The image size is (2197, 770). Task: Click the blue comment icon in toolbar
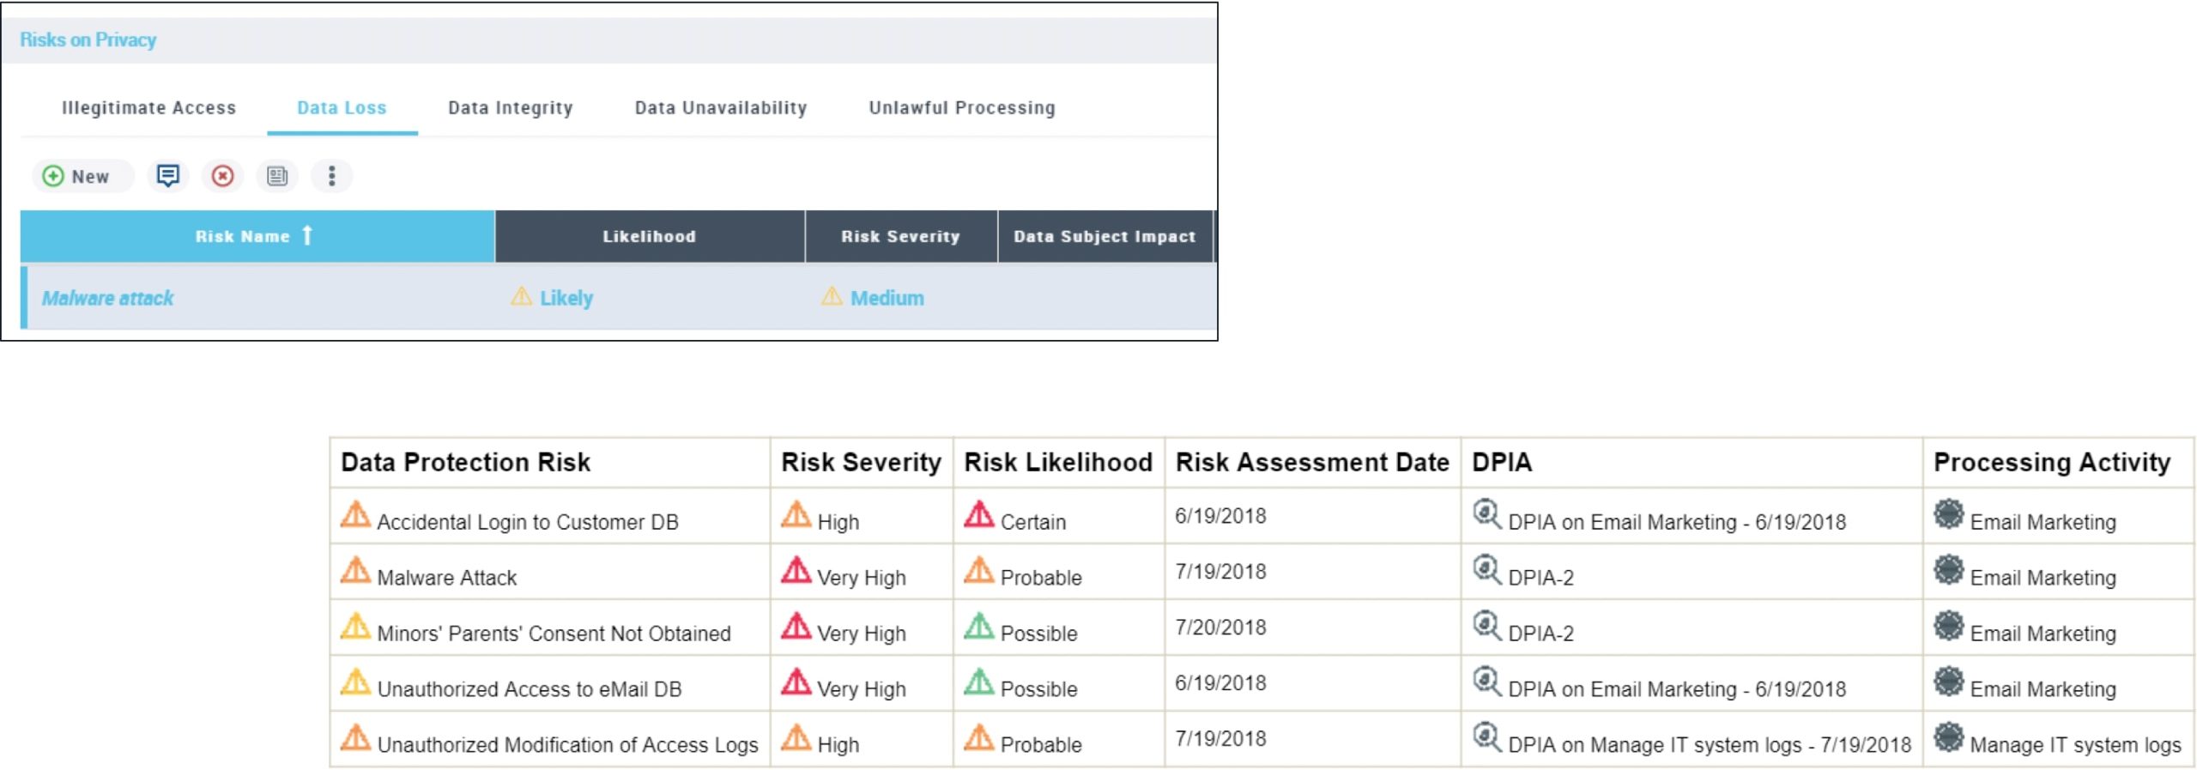[x=167, y=176]
